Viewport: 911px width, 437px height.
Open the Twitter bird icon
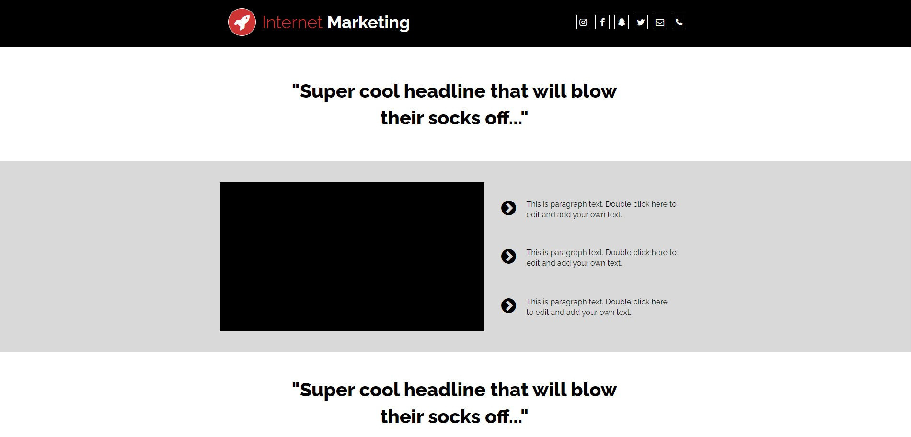click(641, 22)
